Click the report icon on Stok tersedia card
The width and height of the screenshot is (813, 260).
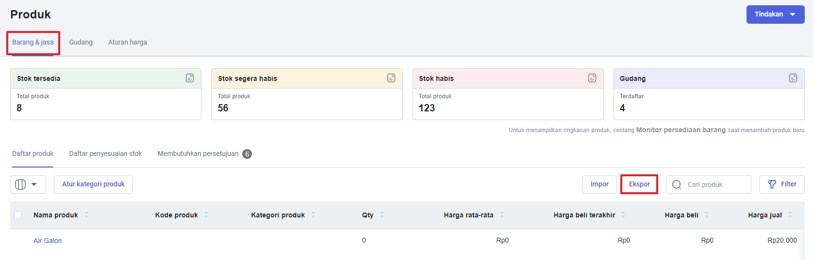click(x=190, y=78)
